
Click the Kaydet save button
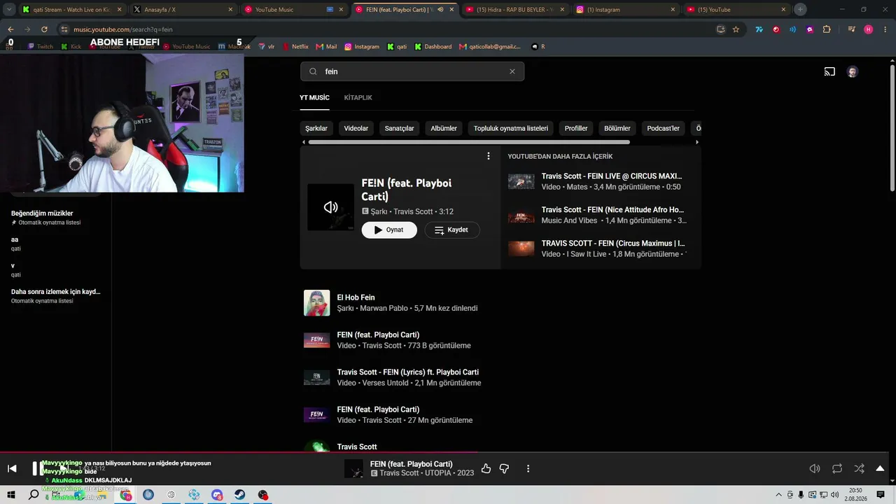[451, 230]
